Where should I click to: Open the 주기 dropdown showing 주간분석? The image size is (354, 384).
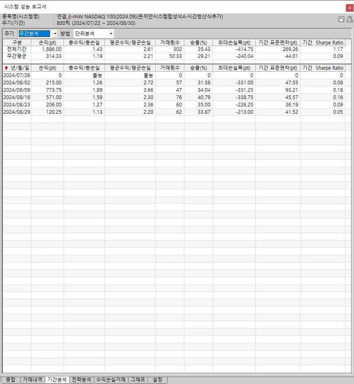click(38, 34)
